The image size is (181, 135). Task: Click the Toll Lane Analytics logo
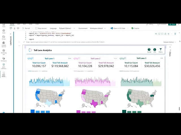coord(30,50)
